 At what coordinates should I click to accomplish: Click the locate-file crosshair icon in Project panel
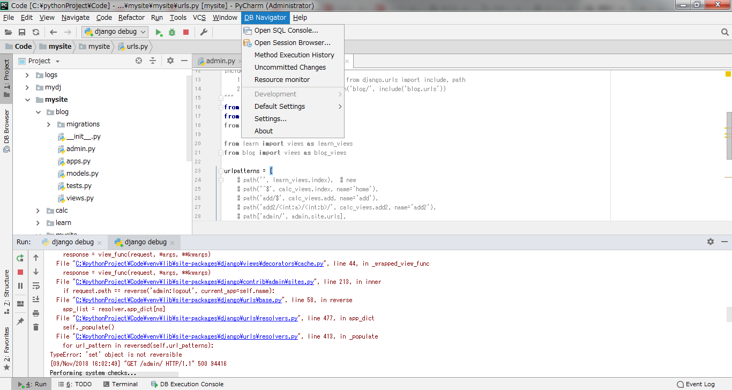139,61
